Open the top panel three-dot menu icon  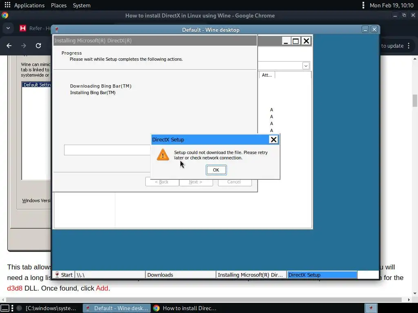click(363, 5)
